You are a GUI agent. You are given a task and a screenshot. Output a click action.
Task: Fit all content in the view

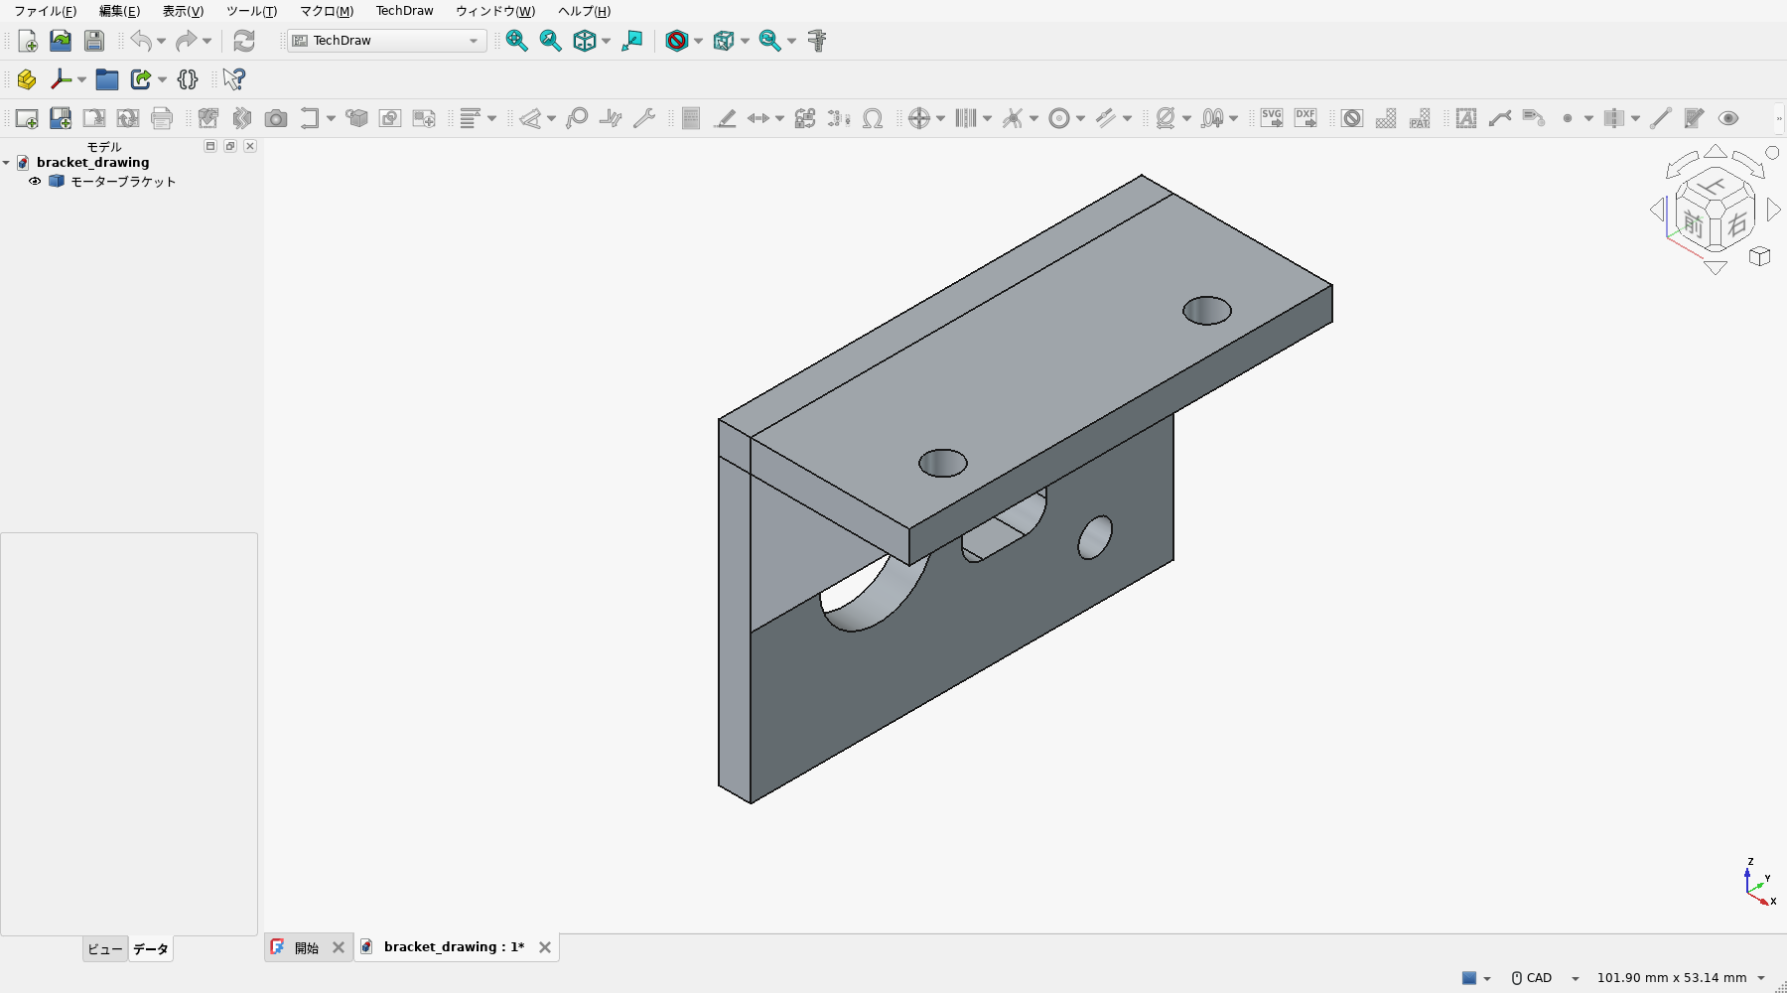pos(516,41)
